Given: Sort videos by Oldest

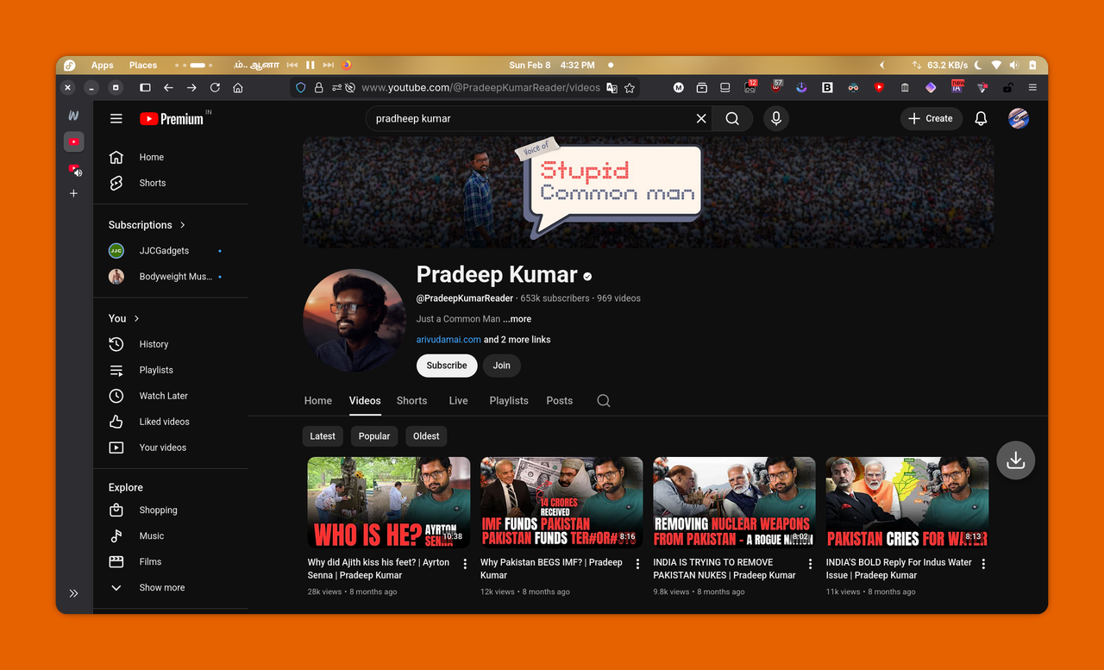Looking at the screenshot, I should 426,436.
